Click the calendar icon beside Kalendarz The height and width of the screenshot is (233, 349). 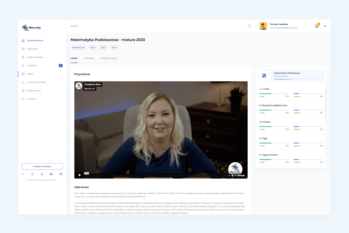click(23, 49)
